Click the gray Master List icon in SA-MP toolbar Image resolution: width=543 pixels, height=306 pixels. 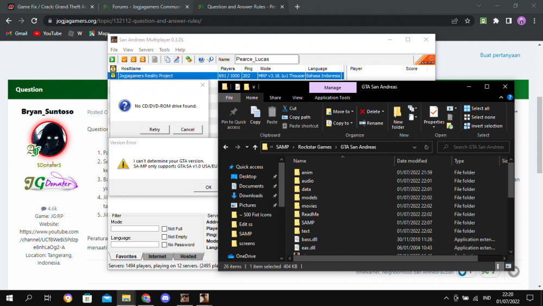pyautogui.click(x=155, y=59)
